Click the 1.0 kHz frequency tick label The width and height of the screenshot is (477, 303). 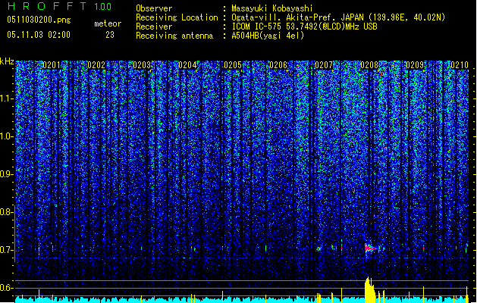[7, 136]
